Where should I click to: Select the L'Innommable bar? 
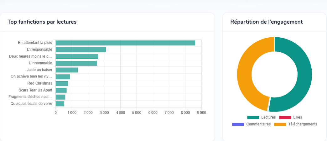pos(76,63)
